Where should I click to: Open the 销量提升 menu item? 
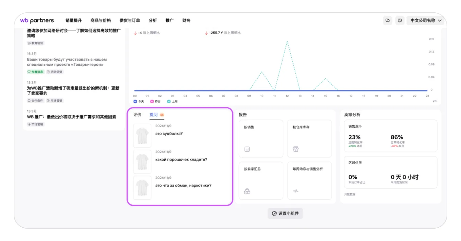coord(74,21)
